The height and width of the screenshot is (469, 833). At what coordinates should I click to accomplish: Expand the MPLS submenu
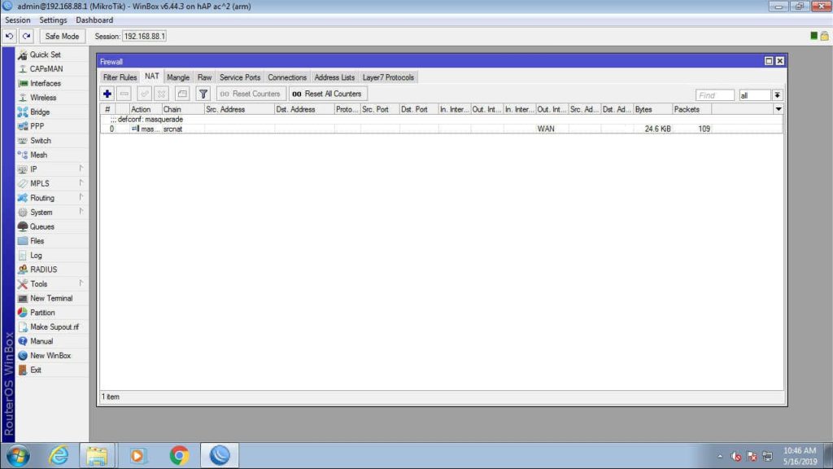tap(52, 183)
